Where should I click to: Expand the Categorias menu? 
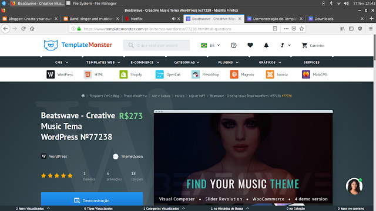coord(187,62)
